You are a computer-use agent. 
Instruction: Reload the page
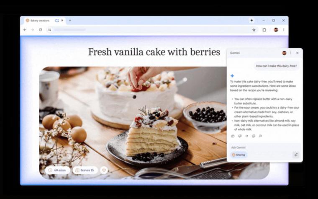pos(40,30)
